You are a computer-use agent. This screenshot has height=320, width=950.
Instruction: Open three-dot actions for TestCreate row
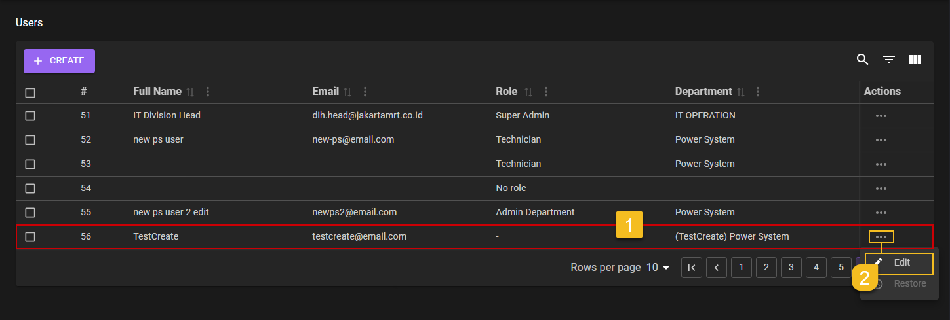coord(881,237)
